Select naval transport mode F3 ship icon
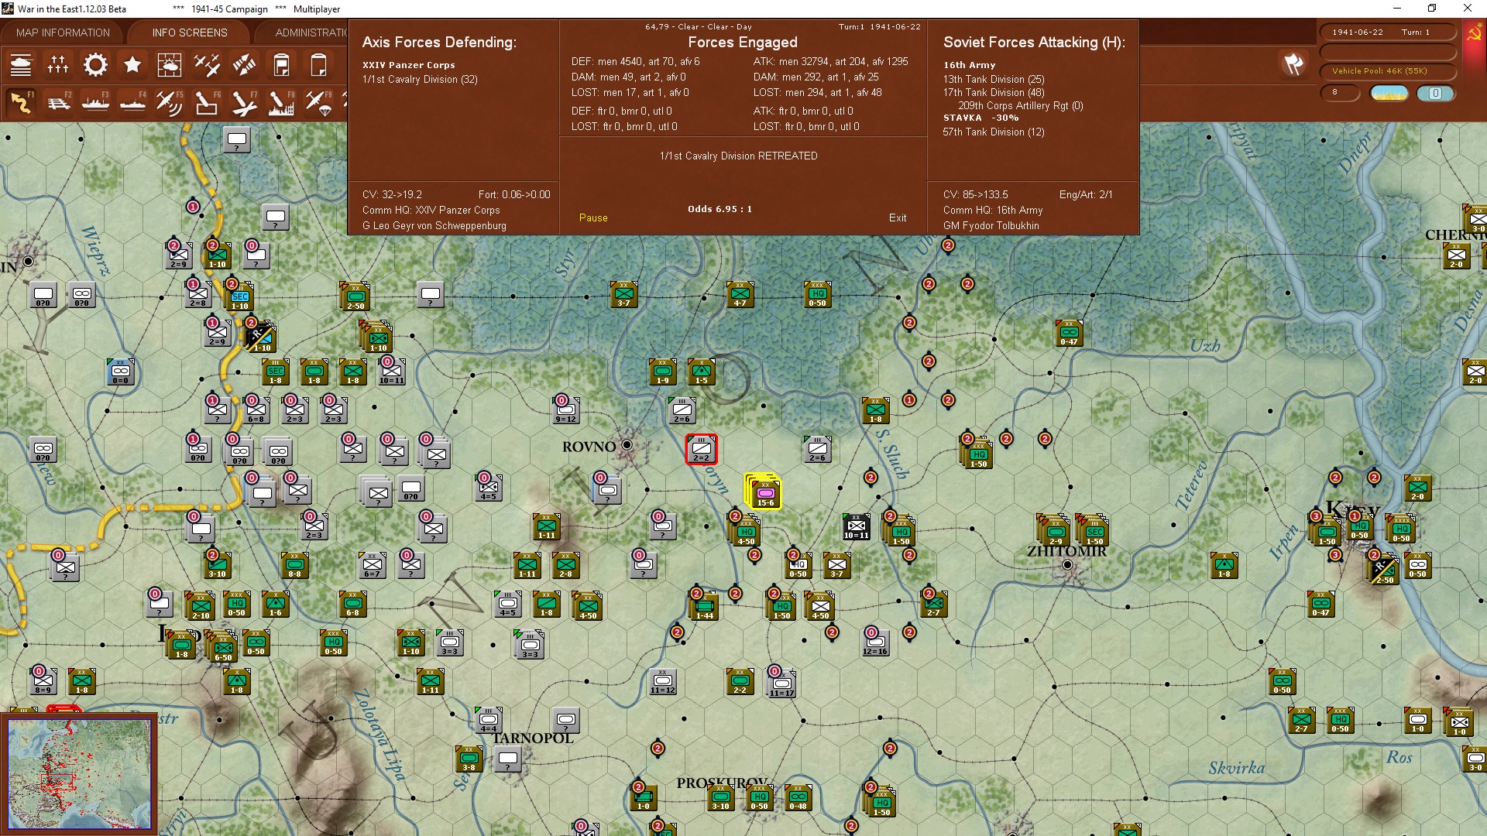The image size is (1487, 836). (95, 102)
